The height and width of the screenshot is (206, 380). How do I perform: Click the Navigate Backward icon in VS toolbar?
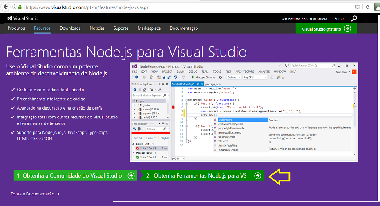pos(136,77)
